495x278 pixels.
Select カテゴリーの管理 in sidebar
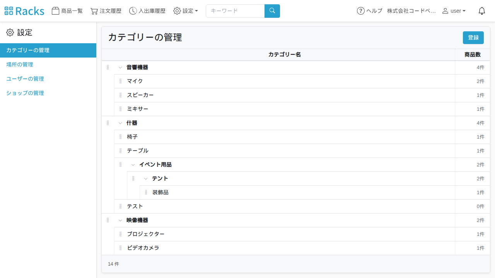(48, 50)
